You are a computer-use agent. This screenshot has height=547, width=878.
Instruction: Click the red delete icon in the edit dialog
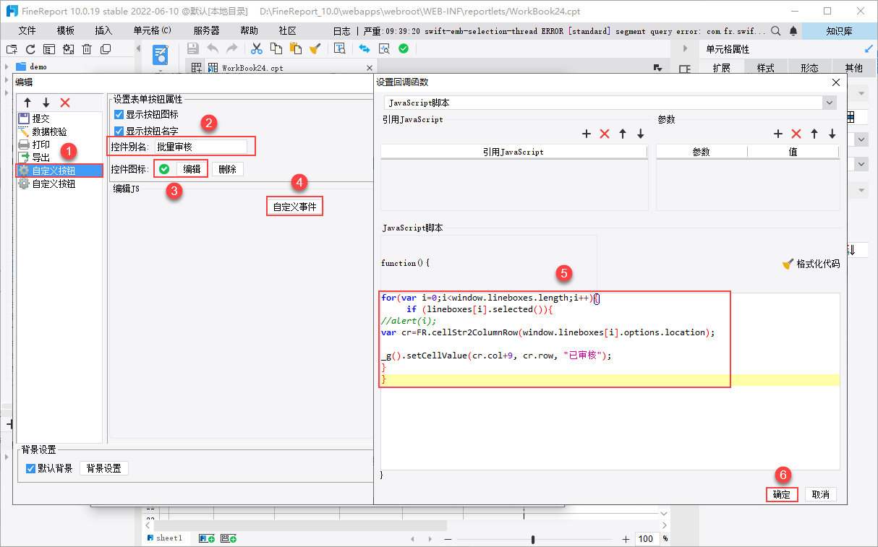click(65, 103)
